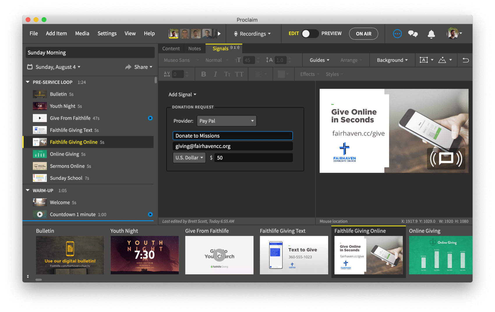Open the text color swatch

point(283,74)
